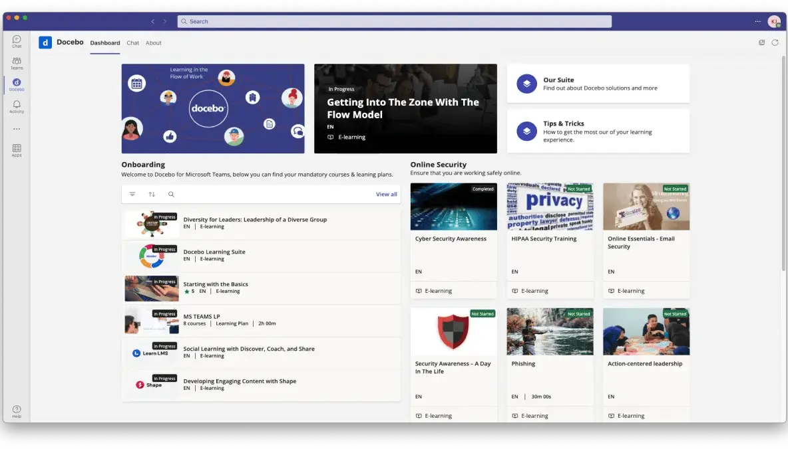The image size is (788, 449).
Task: Click MS TEAMS LP row thumbnail
Action: tap(151, 320)
